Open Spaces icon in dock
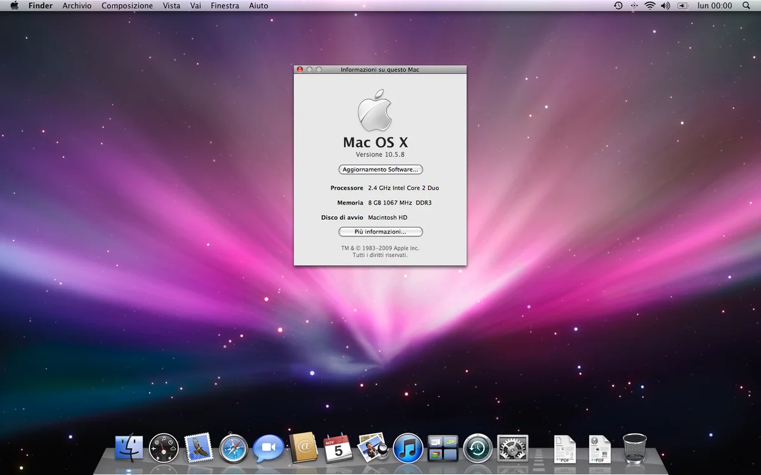The image size is (761, 475). click(x=443, y=448)
